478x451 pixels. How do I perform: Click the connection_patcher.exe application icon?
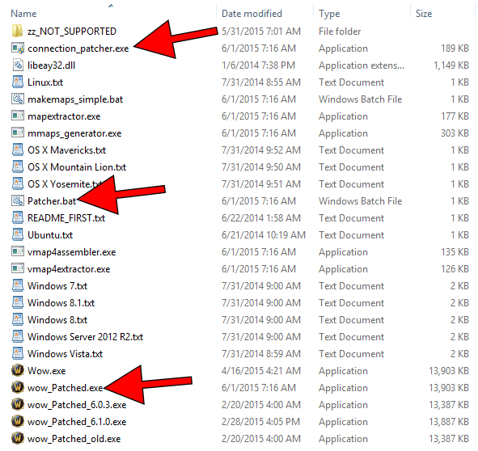[x=17, y=48]
